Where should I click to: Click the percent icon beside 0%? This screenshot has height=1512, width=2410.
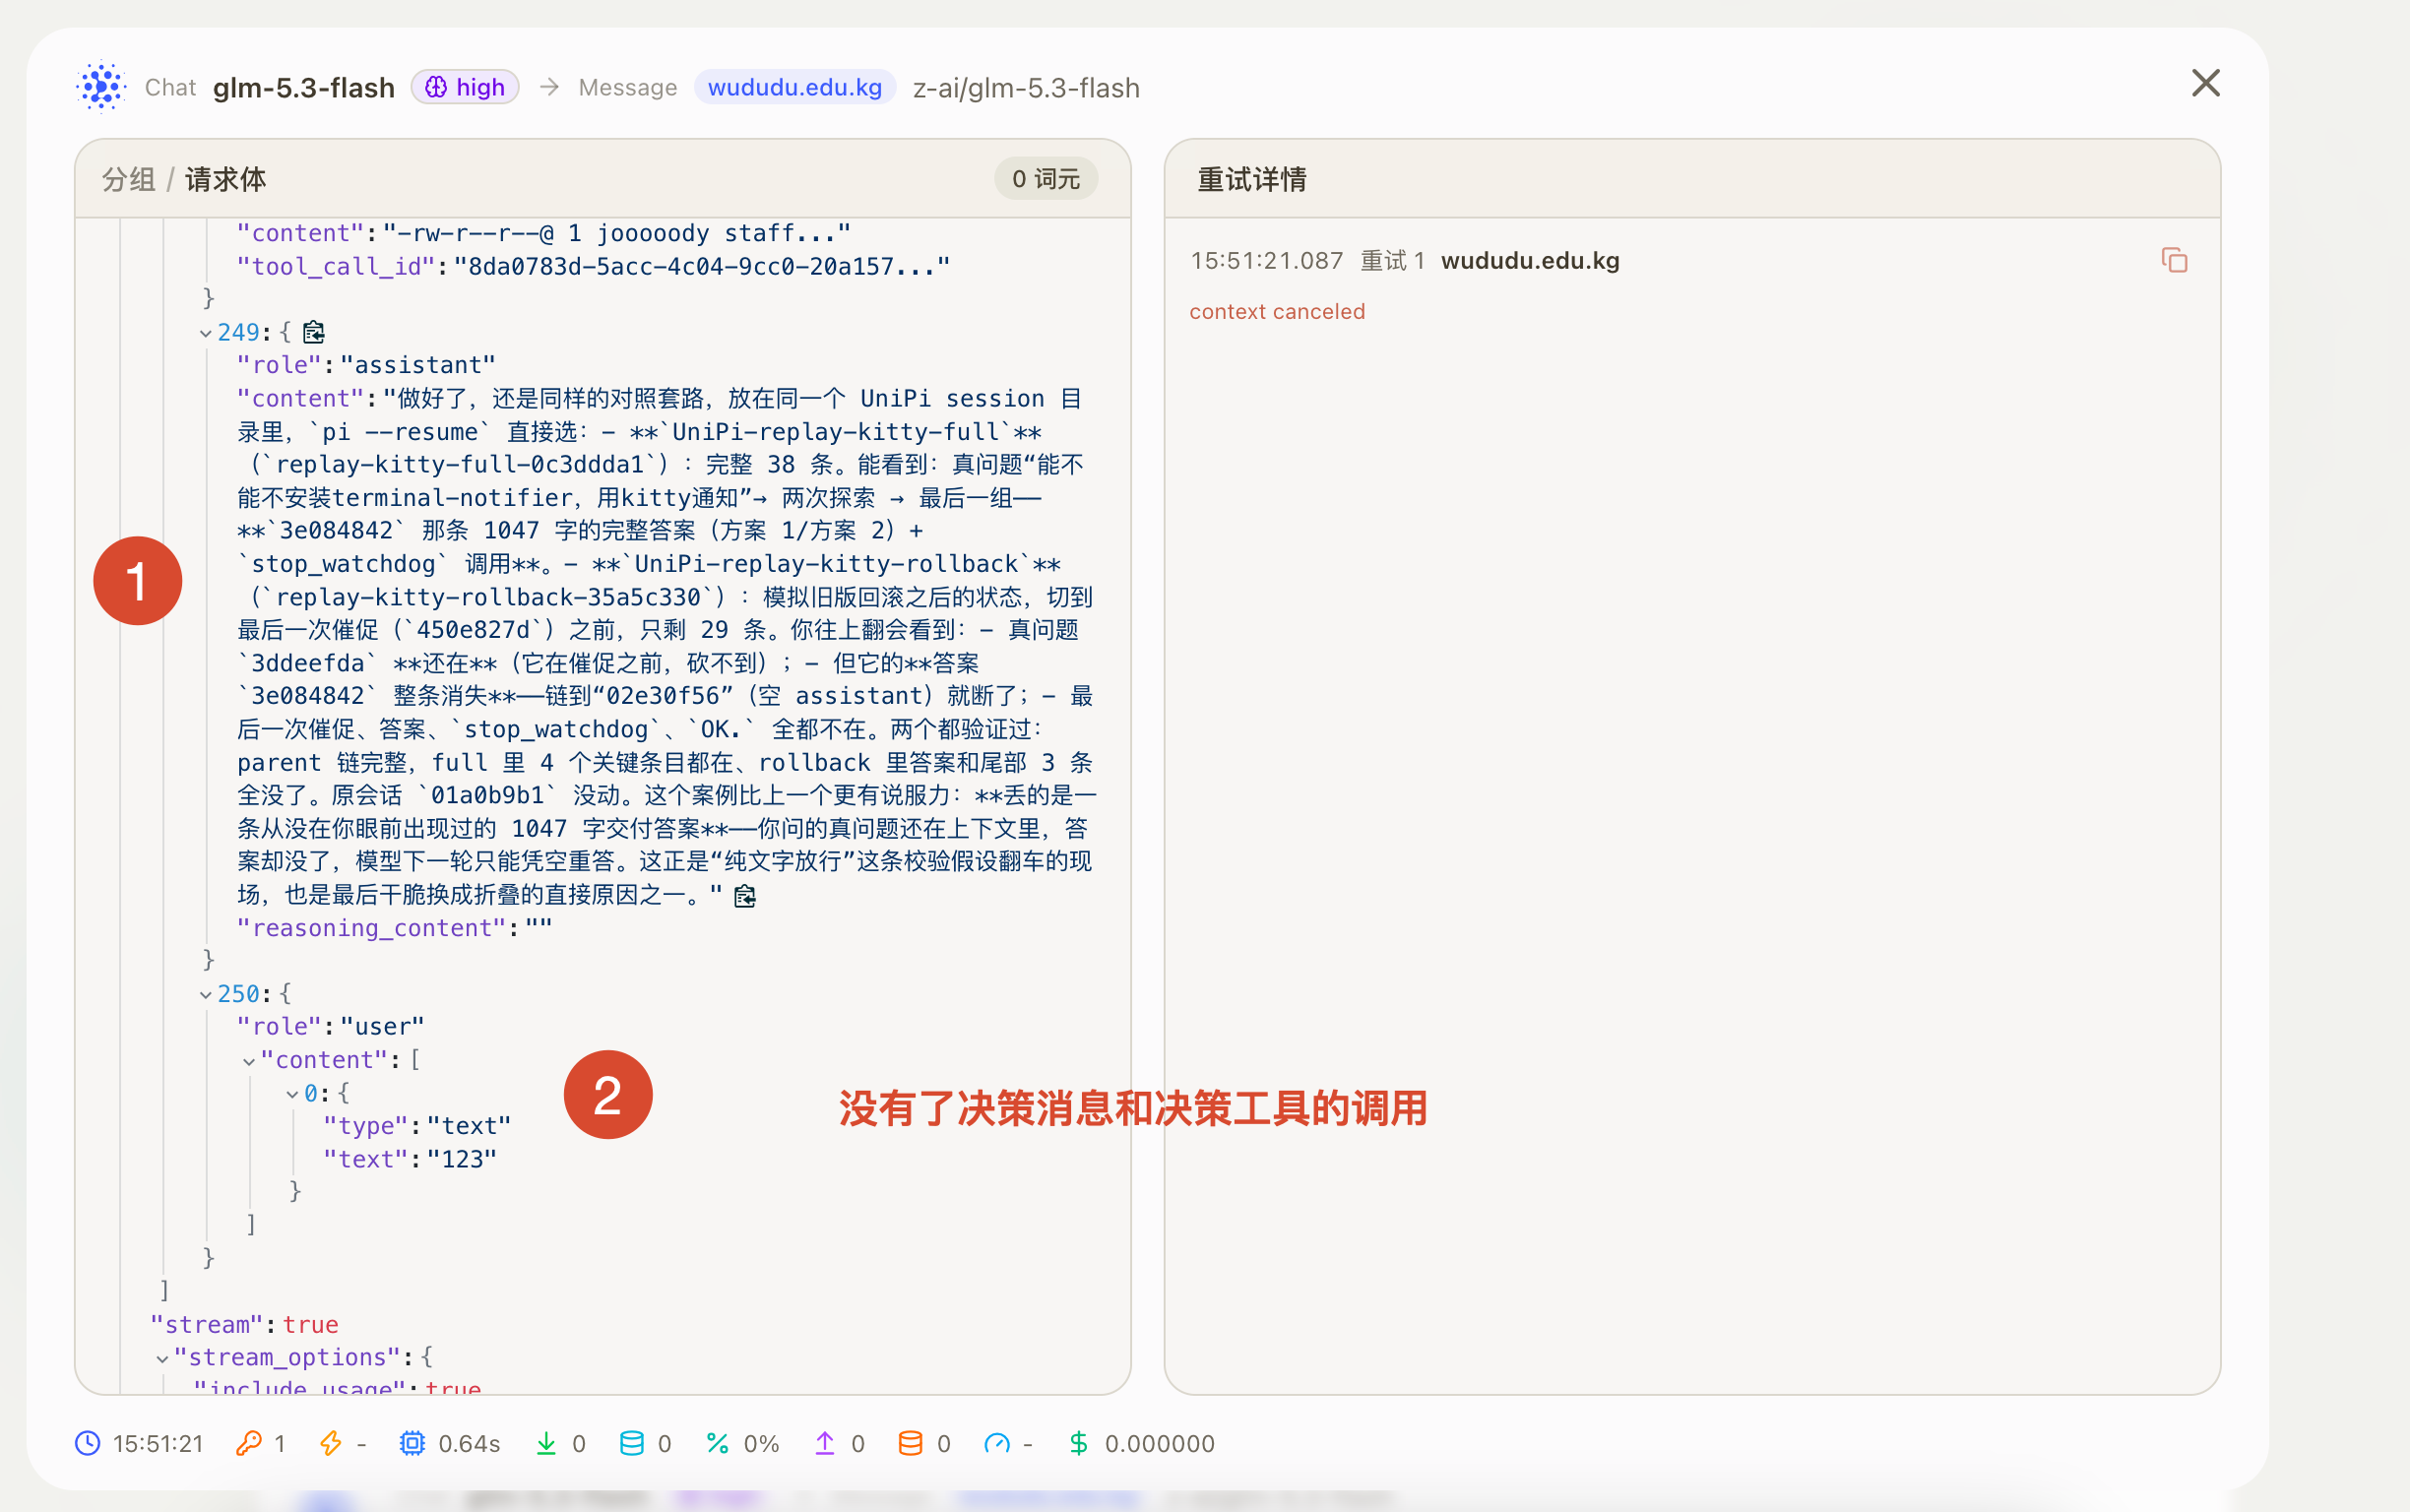(x=717, y=1443)
